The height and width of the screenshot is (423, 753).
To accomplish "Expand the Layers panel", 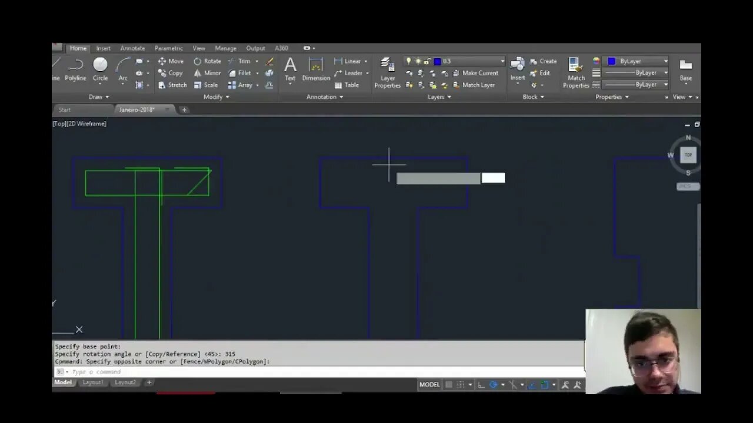I will 439,97.
